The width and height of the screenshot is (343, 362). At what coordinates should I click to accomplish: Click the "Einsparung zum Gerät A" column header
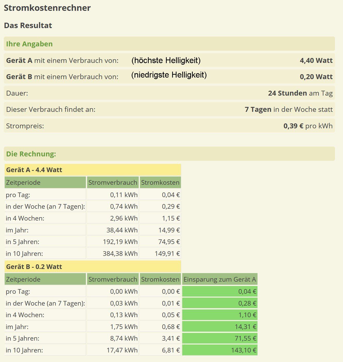click(220, 279)
